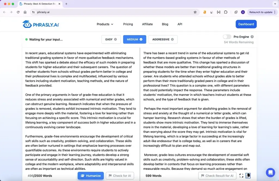Click the 54 Words Remaining label
Screen dimensions: 279x181
239,42
